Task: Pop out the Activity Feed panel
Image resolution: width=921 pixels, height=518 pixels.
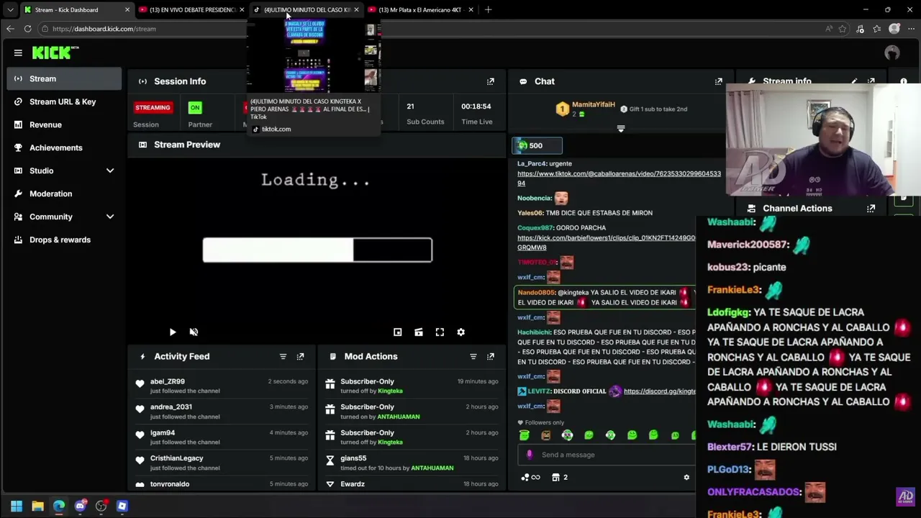Action: [300, 356]
